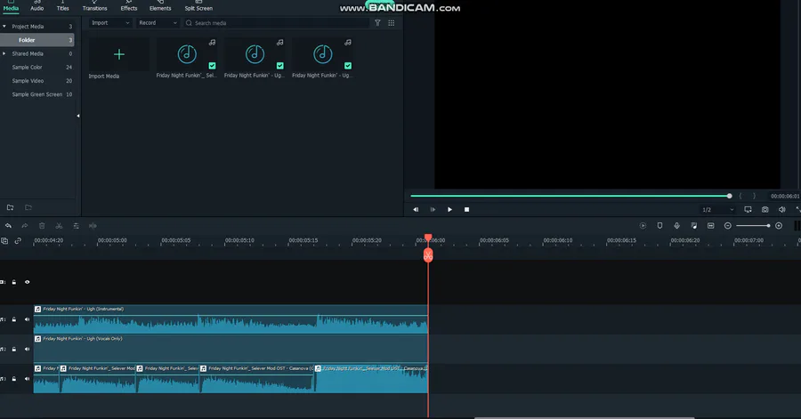Toggle lock on audio track 1
This screenshot has height=419, width=801.
14,319
